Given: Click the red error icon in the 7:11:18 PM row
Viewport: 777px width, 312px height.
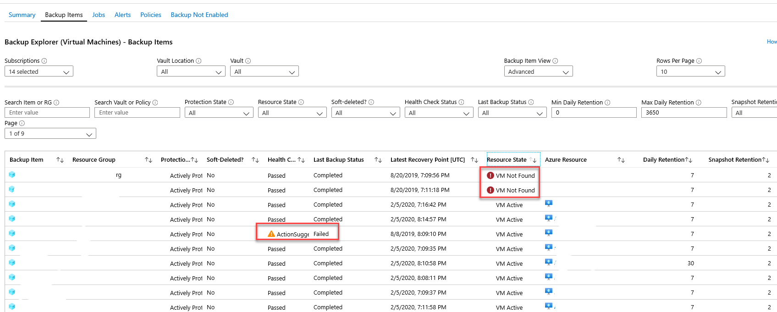Looking at the screenshot, I should (490, 190).
